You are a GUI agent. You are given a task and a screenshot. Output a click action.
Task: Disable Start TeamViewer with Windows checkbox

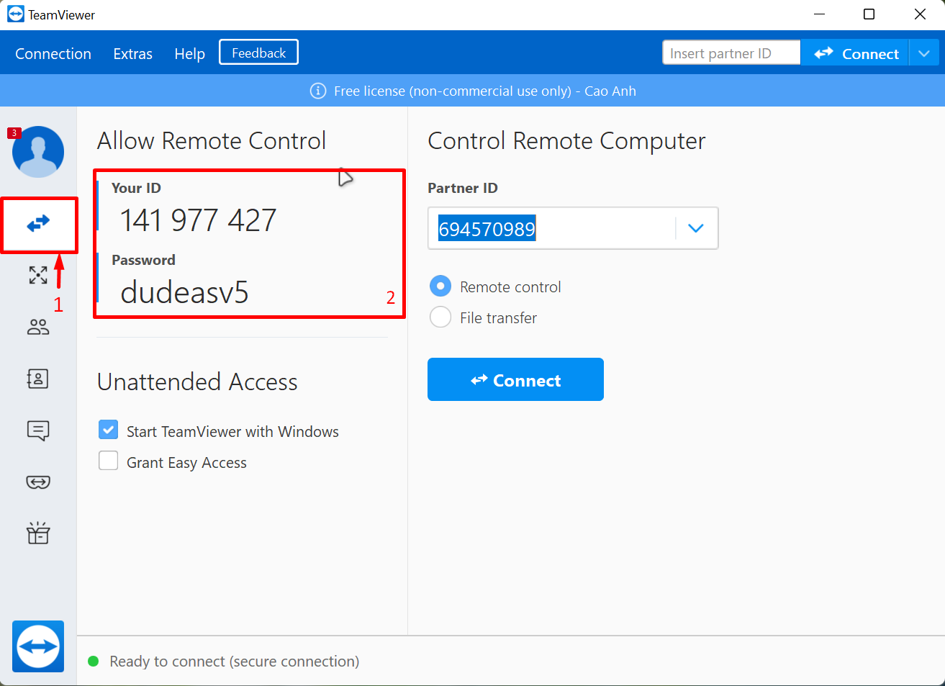coord(108,430)
